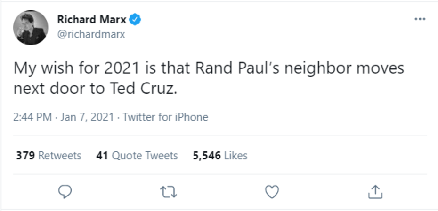This screenshot has width=438, height=211.
Task: Click the Richard Marx display name
Action: click(x=91, y=19)
